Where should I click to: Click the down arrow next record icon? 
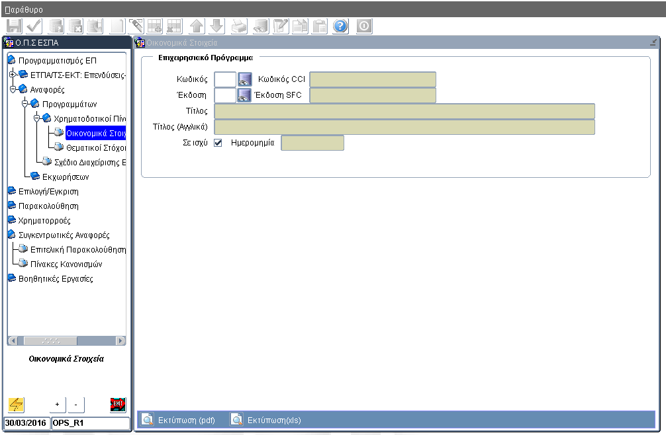[216, 26]
